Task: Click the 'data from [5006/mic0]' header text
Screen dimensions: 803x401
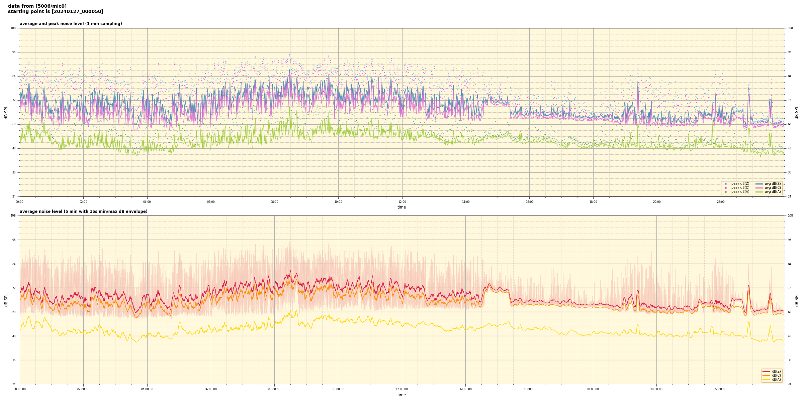Action: coord(37,6)
